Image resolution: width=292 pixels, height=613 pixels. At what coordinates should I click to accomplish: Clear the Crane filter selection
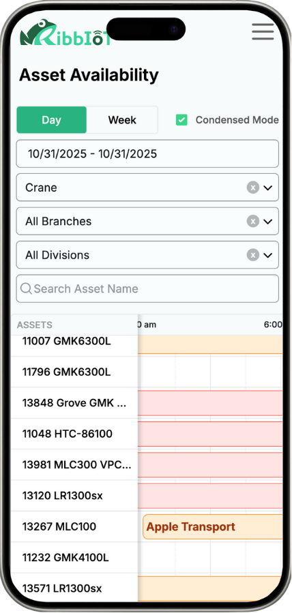pos(253,188)
